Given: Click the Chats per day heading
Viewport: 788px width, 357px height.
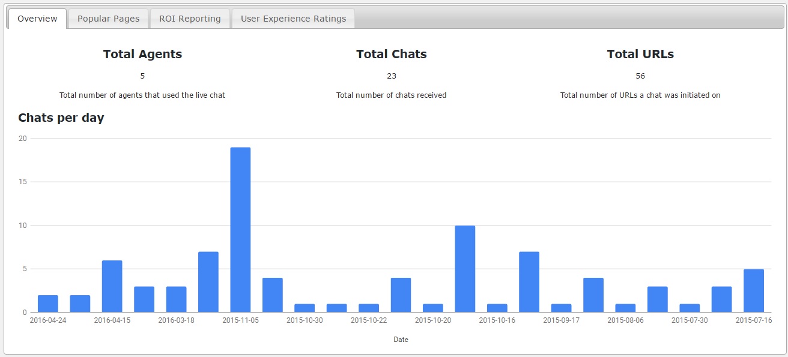Looking at the screenshot, I should [x=61, y=118].
